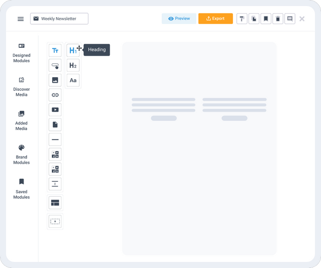Select the H1 Heading block
Image resolution: width=321 pixels, height=268 pixels.
point(73,50)
